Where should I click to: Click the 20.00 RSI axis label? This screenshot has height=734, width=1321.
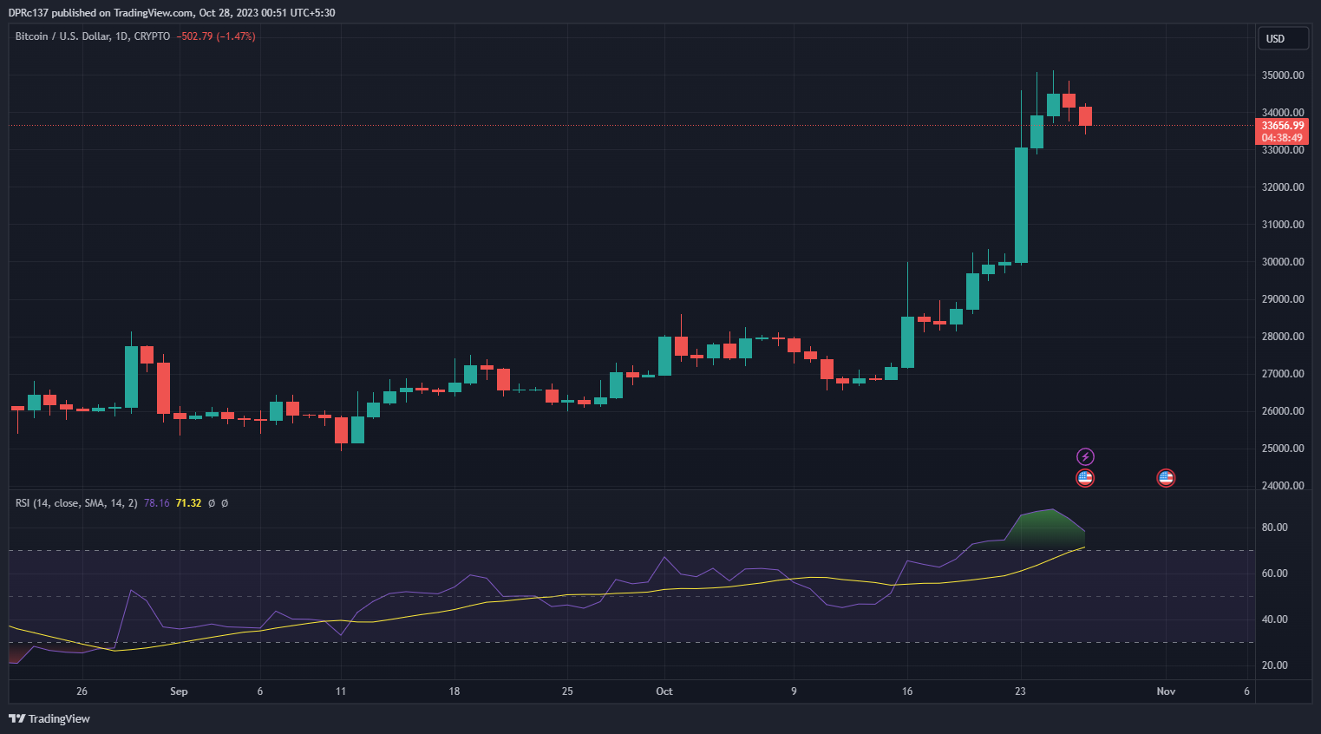click(x=1274, y=665)
